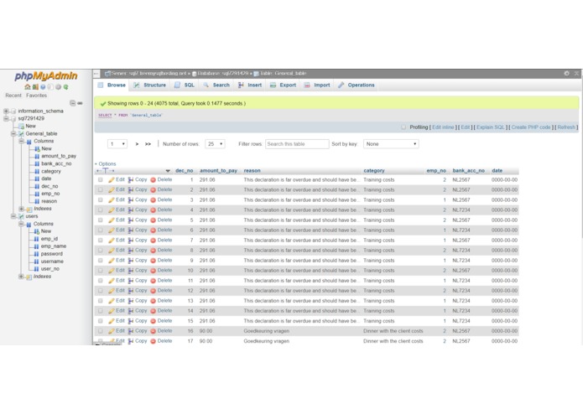The image size is (583, 414).
Task: Open the Insert tab
Action: coord(250,85)
